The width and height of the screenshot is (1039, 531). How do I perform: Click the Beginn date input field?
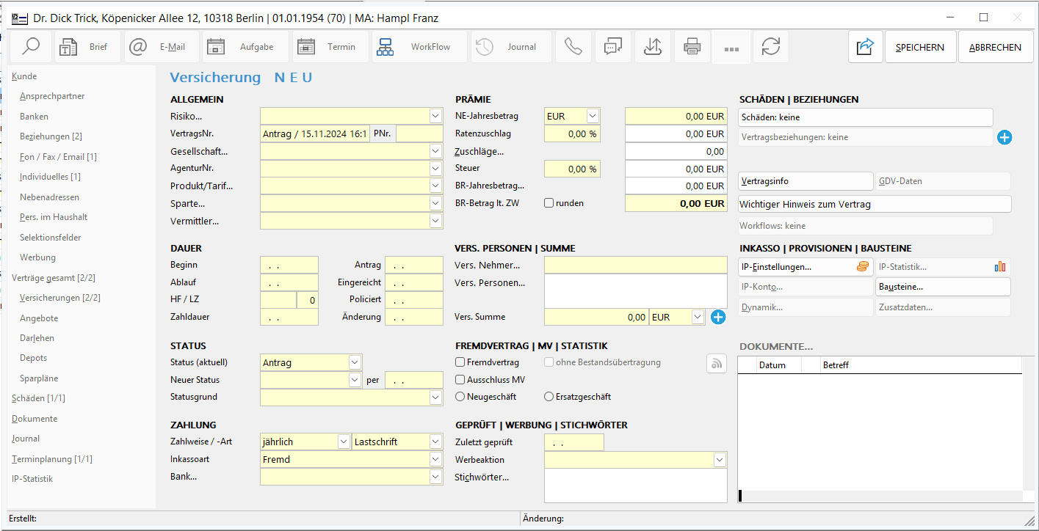[x=289, y=265]
